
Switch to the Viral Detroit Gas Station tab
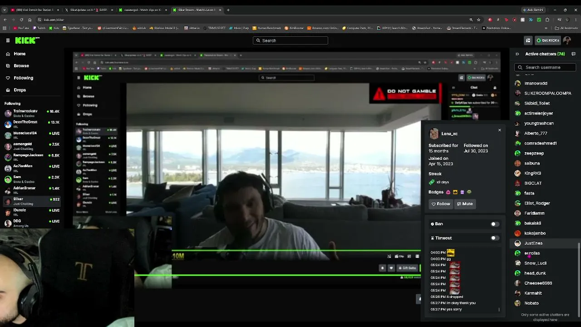point(34,10)
